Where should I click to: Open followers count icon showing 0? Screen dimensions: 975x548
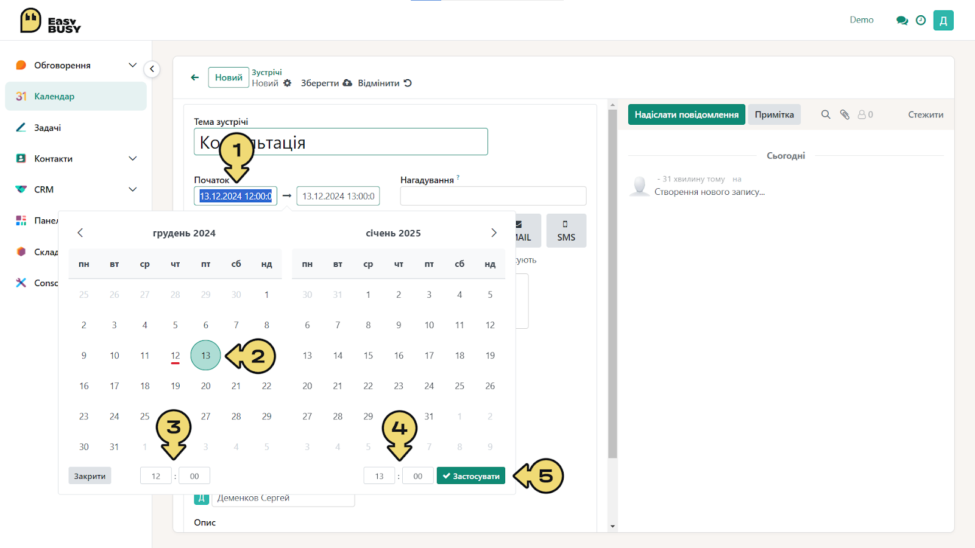(x=865, y=114)
